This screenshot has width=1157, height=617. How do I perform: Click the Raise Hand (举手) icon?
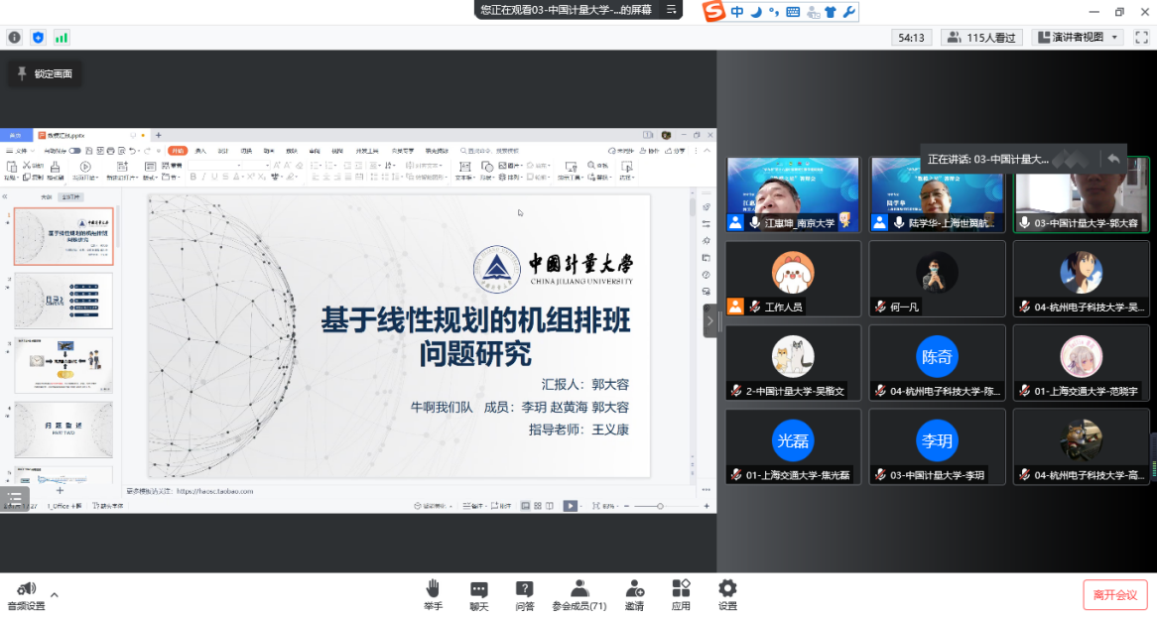click(x=433, y=593)
